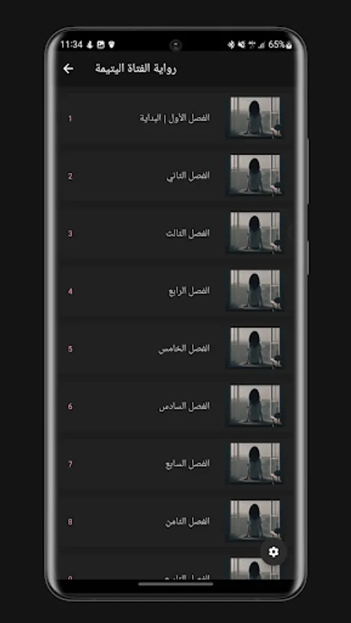351x623 pixels.
Task: Tap the back arrow in the header
Action: 68,69
